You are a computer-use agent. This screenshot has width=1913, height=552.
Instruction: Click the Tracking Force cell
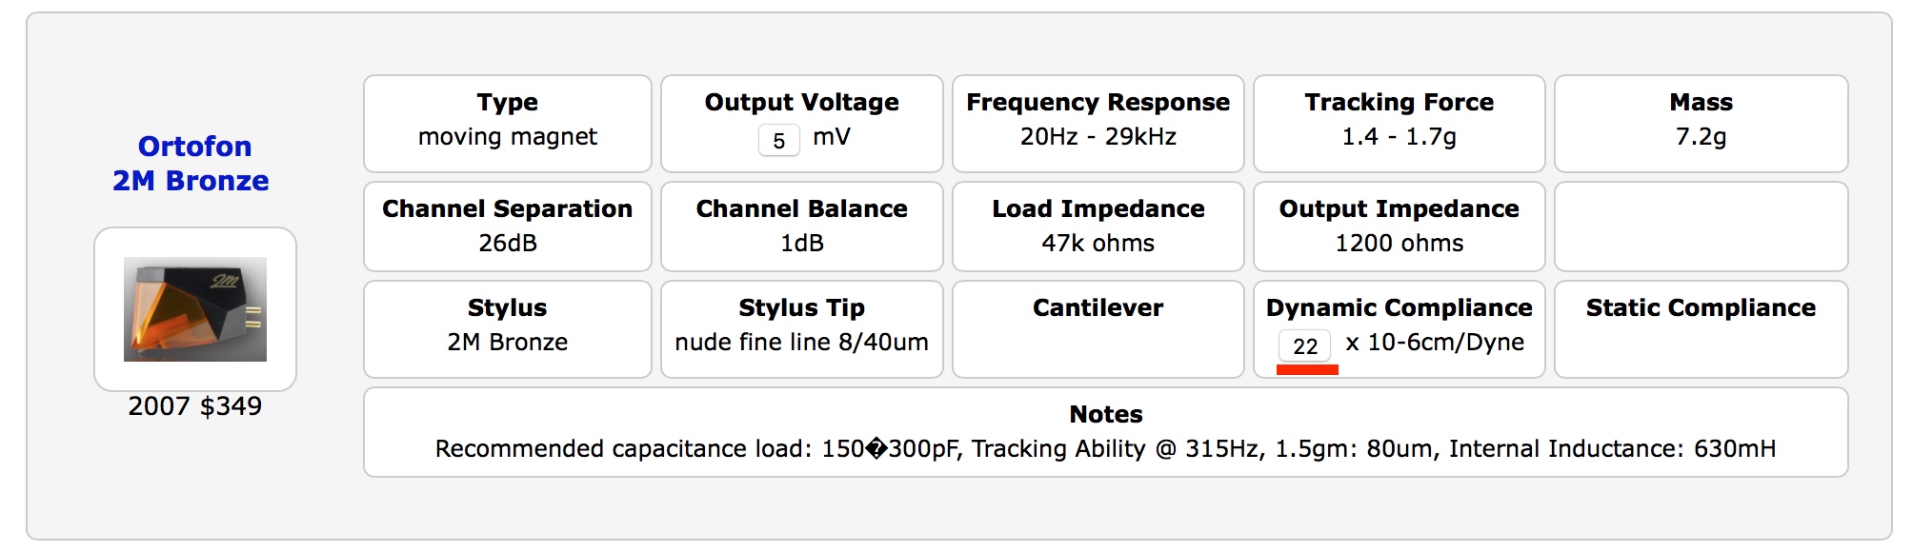coord(1399,124)
